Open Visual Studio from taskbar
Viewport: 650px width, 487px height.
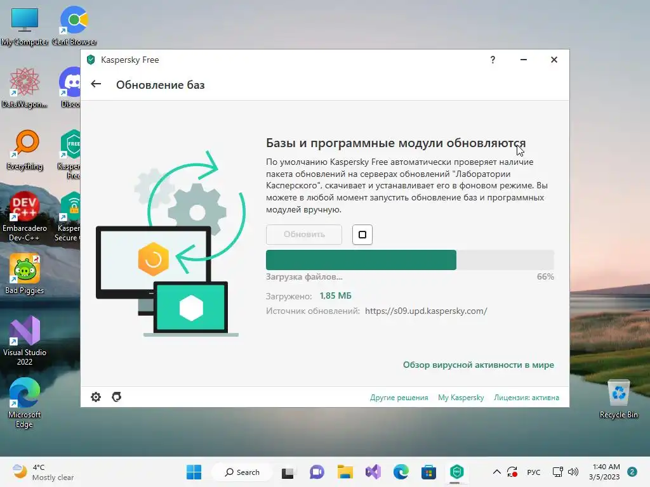pyautogui.click(x=373, y=472)
